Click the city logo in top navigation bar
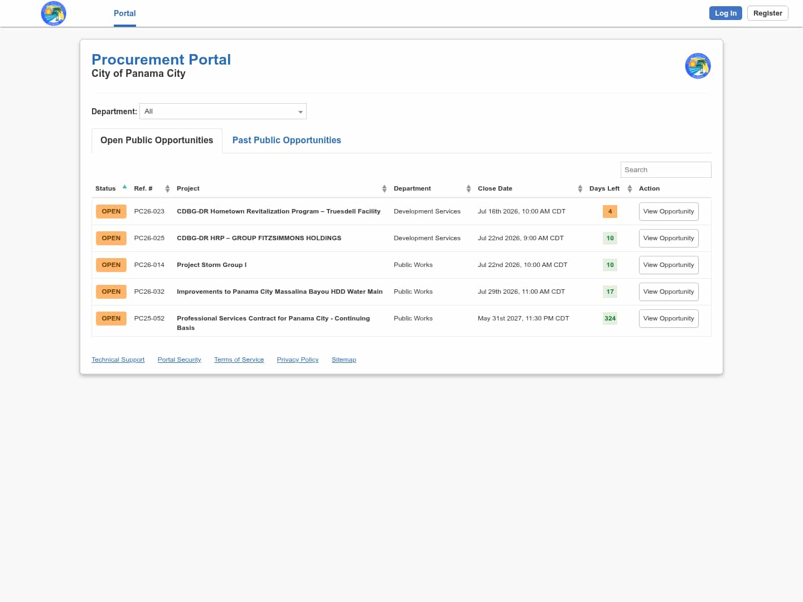The height and width of the screenshot is (602, 803). pos(54,13)
